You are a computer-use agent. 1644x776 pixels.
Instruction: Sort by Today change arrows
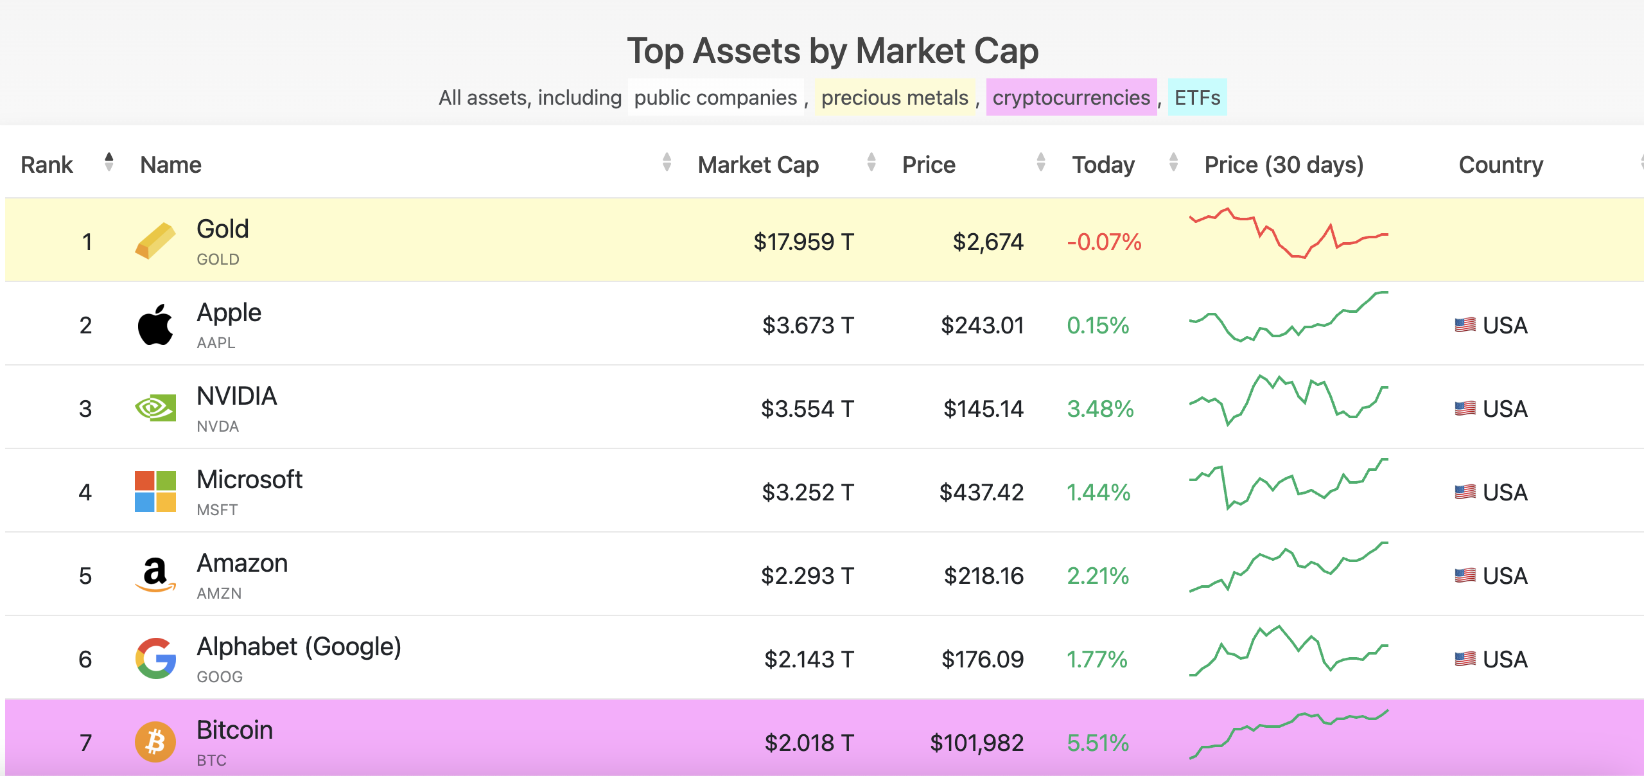(x=1173, y=163)
